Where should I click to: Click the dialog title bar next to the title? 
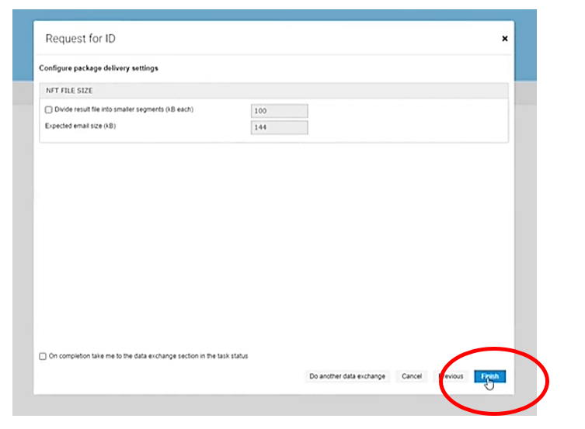pyautogui.click(x=311, y=39)
